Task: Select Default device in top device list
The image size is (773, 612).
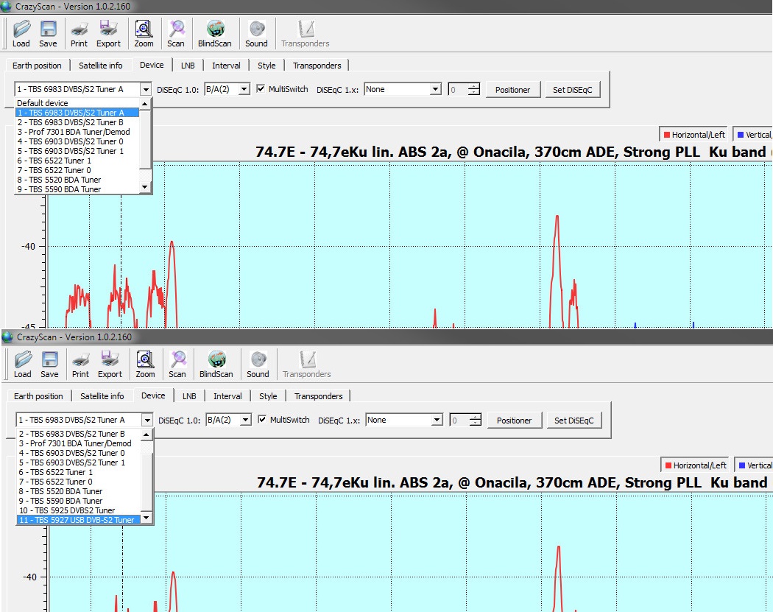Action: tap(77, 103)
